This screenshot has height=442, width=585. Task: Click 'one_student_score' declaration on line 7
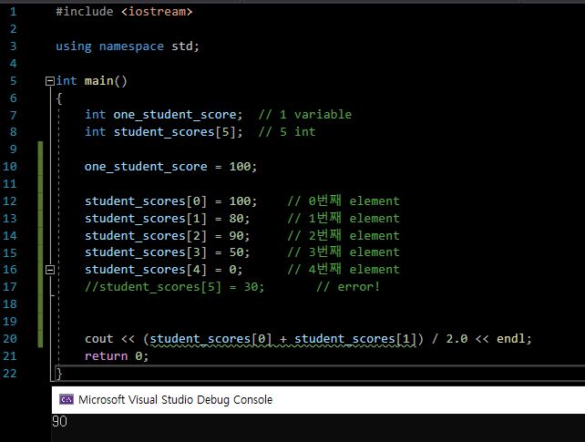coord(175,115)
